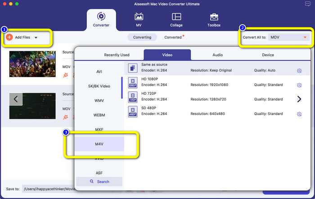
Task: Select 'Resolution: Keep Original' text
Action: click(211, 70)
